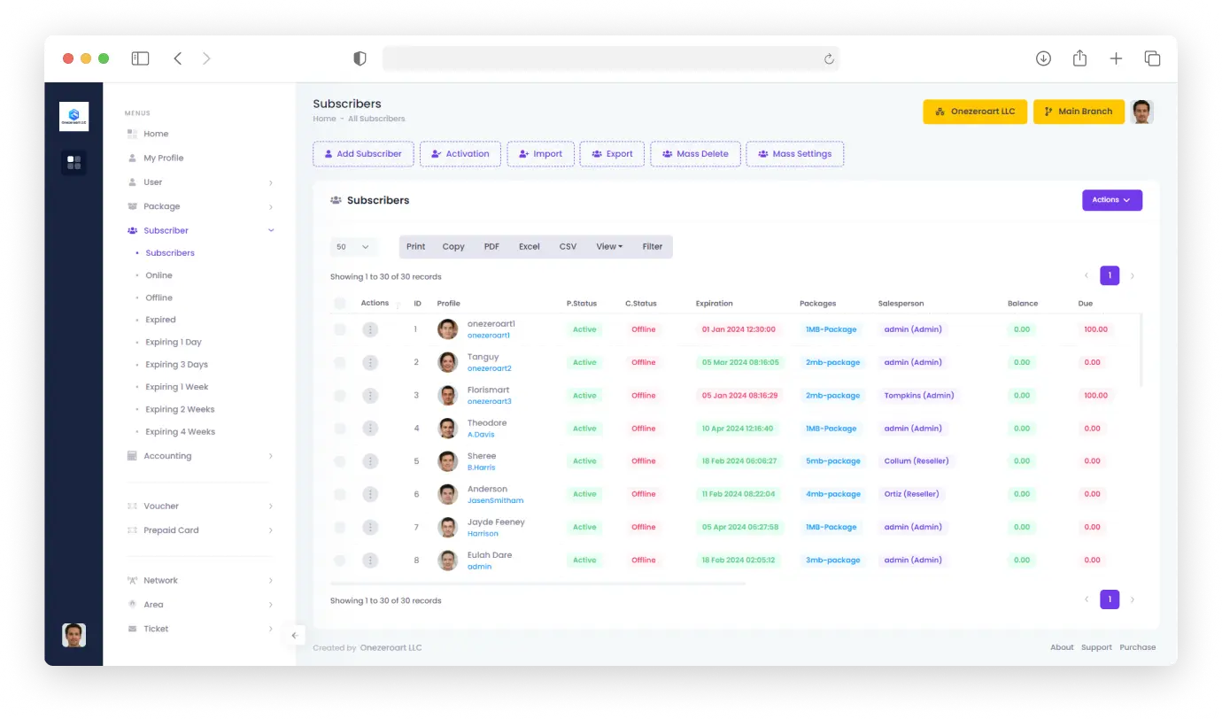This screenshot has height=719, width=1222.
Task: Select Expired under Subscriber
Action: point(160,320)
